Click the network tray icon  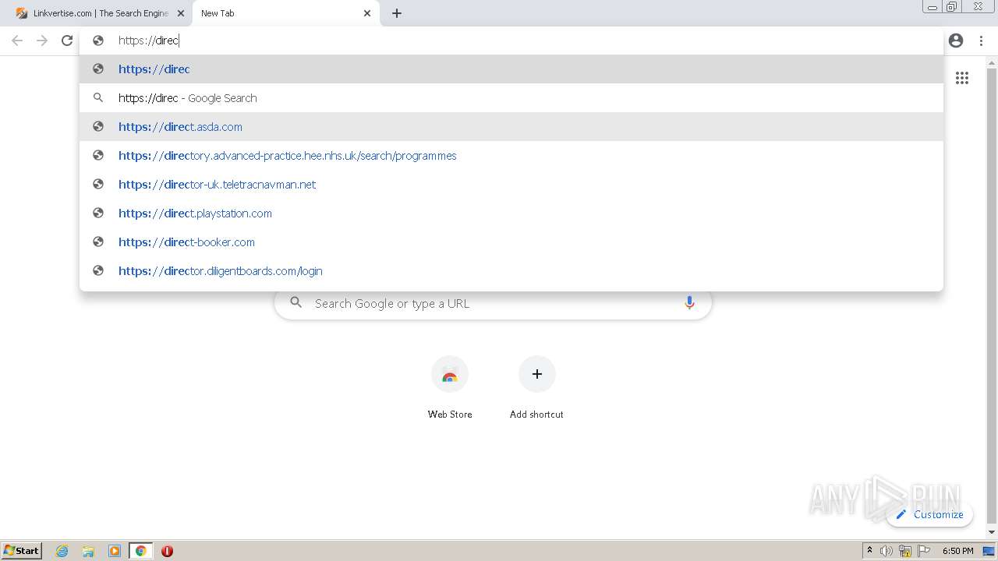(905, 551)
